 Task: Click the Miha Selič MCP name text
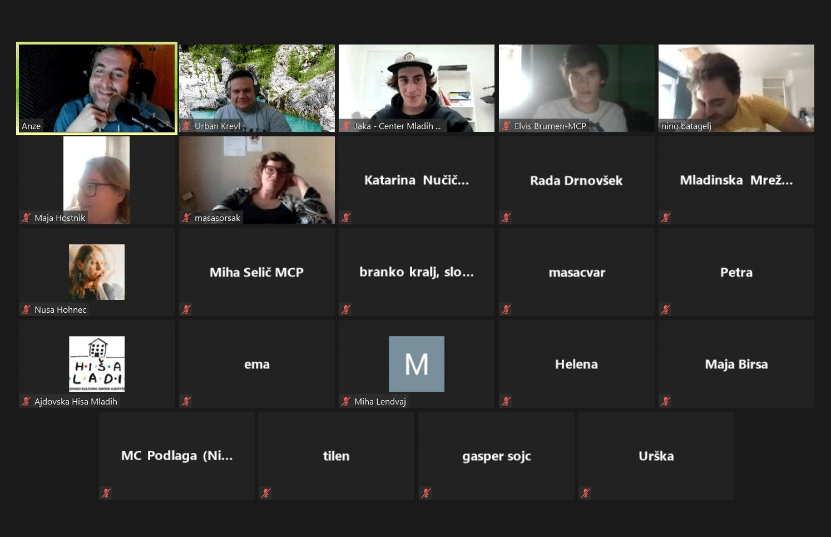(256, 272)
